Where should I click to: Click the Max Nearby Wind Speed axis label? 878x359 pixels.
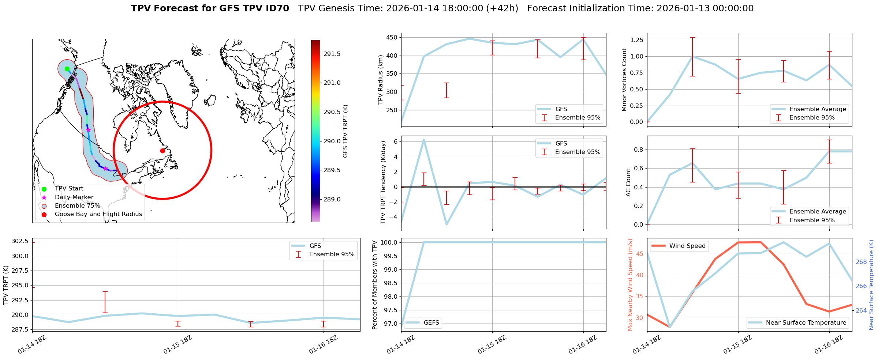(x=630, y=285)
